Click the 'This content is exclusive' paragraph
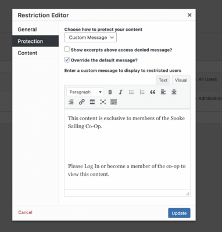Screen dimensions: 222x232 tap(126, 122)
